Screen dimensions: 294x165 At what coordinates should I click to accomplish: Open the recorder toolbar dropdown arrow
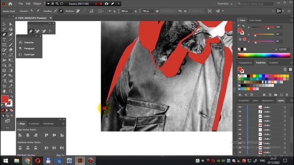(x=48, y=4)
